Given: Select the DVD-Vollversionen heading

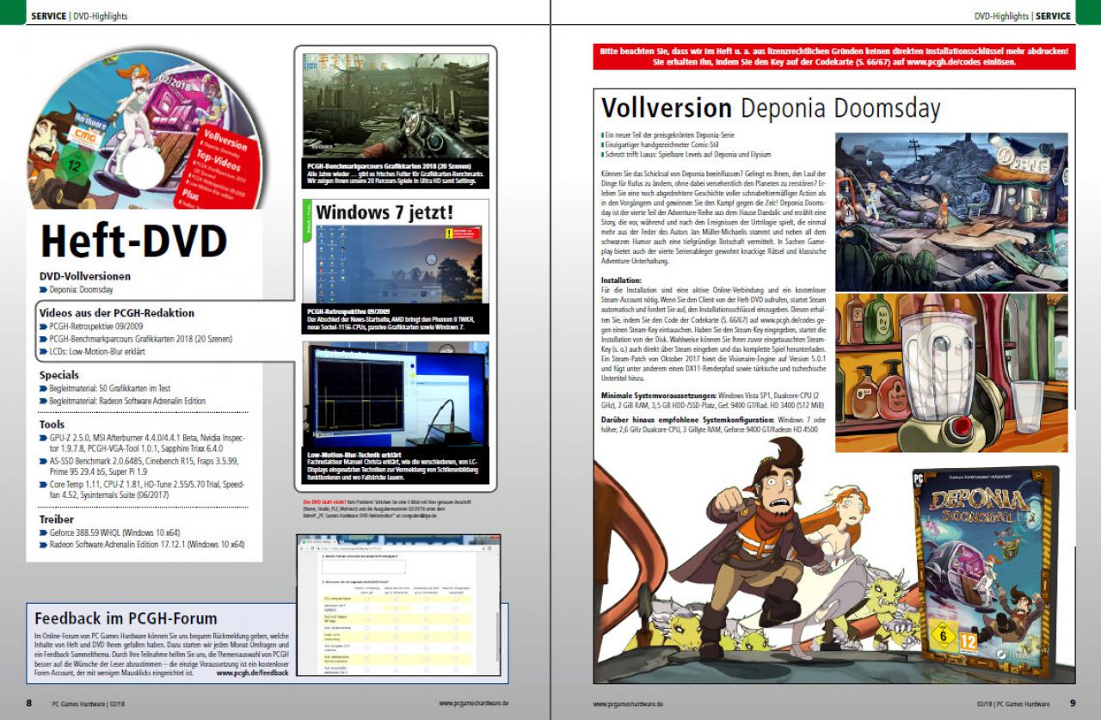Looking at the screenshot, I should click(85, 276).
